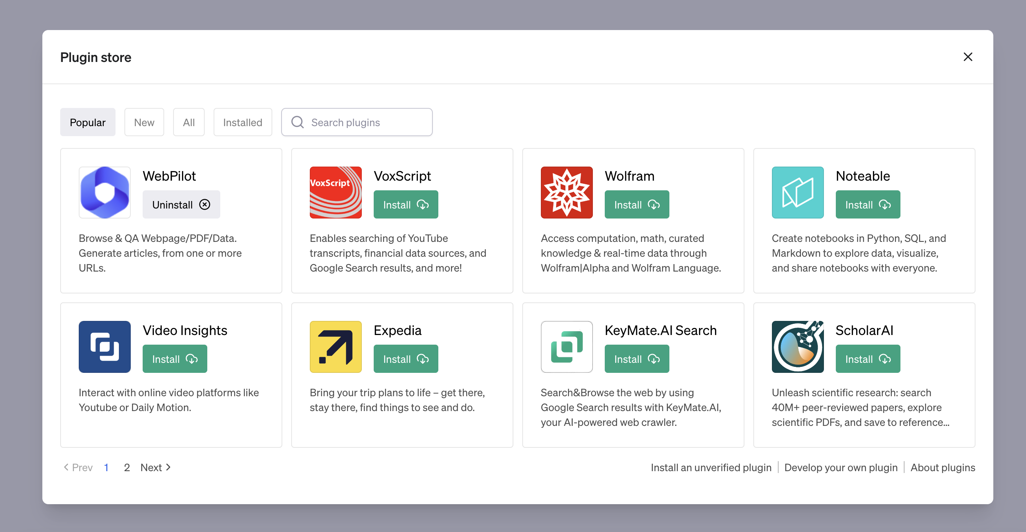Install the Expedia plugin
Image resolution: width=1026 pixels, height=532 pixels.
click(x=406, y=359)
